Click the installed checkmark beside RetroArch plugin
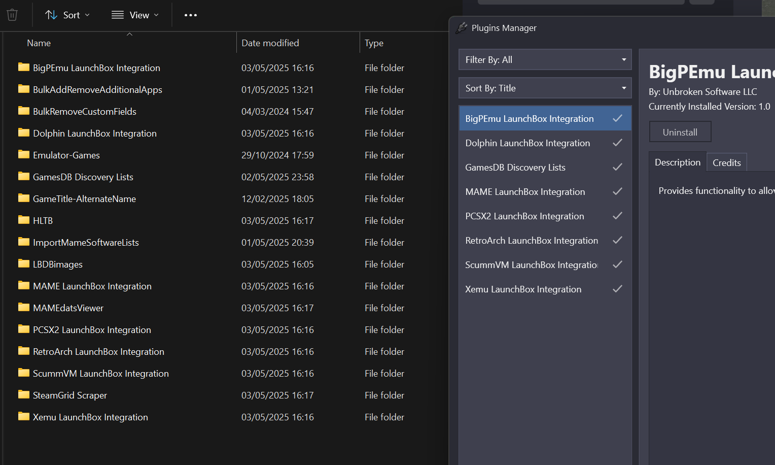Screen dimensions: 775x465 [x=617, y=240]
